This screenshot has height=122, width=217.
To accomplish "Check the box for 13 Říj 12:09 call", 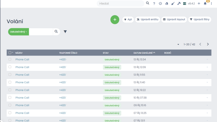I will click(x=10, y=67).
